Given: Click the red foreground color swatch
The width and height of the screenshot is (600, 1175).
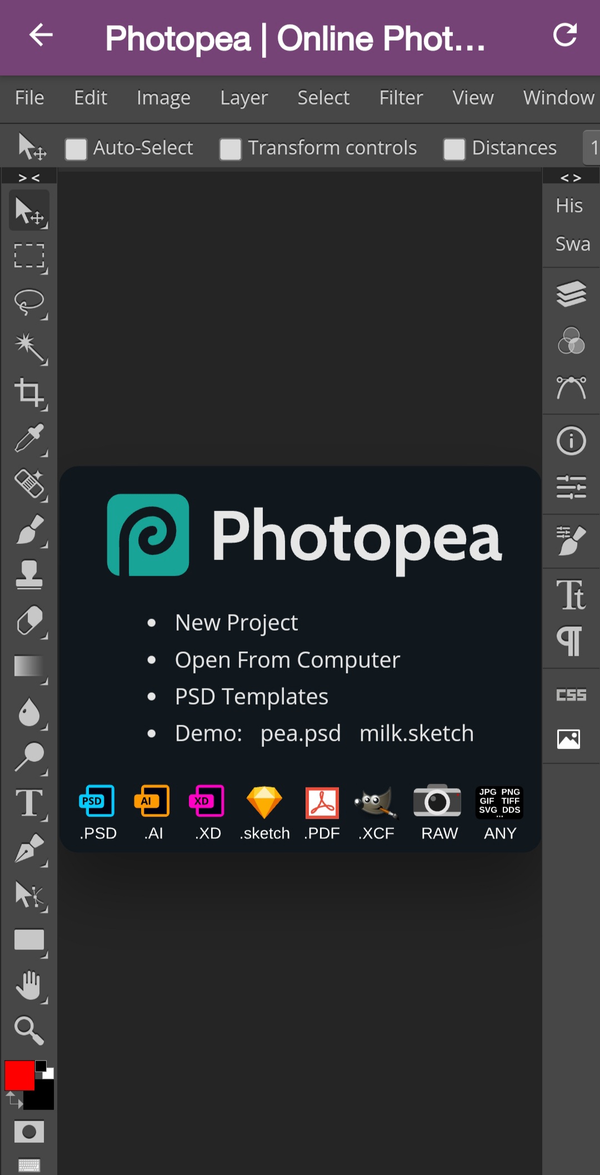Looking at the screenshot, I should [x=19, y=1075].
